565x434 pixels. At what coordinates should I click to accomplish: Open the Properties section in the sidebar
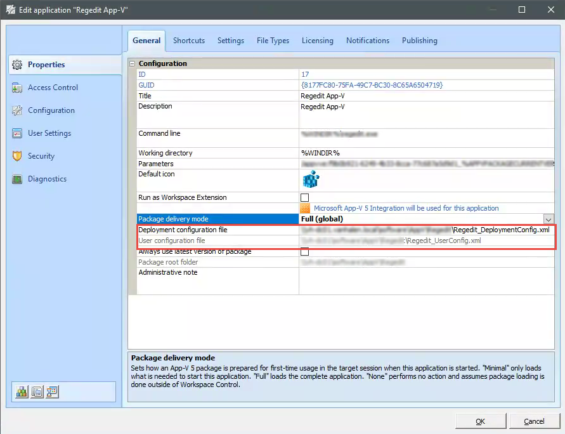46,64
